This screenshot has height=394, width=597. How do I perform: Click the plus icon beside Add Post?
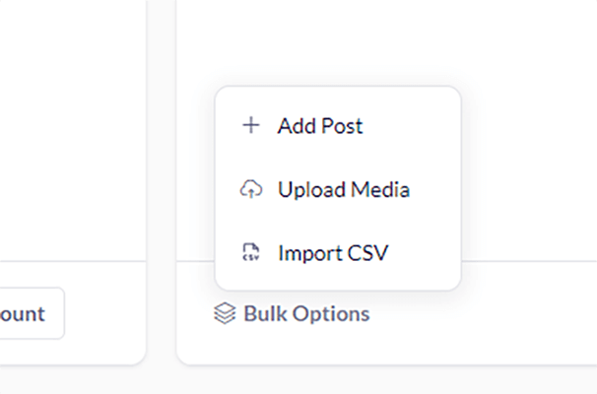click(251, 126)
